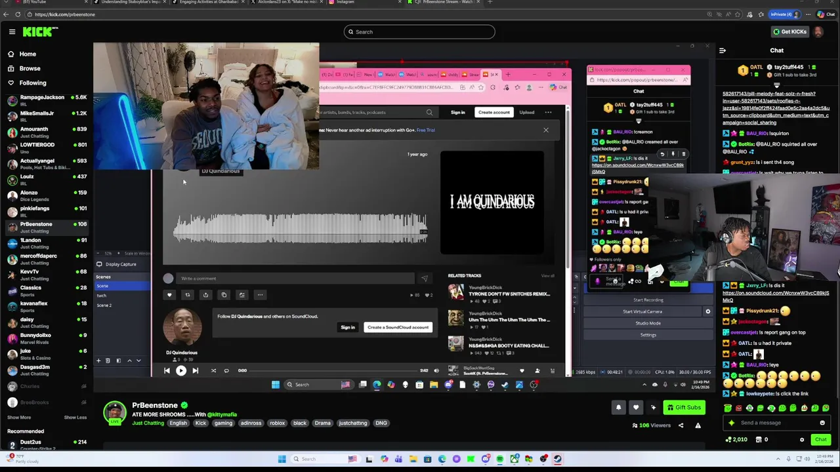
Task: Open PrBeenstone channel in sidebar
Action: (46, 227)
